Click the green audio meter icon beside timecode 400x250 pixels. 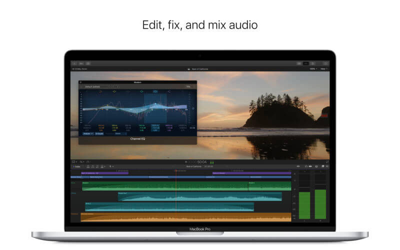click(212, 162)
